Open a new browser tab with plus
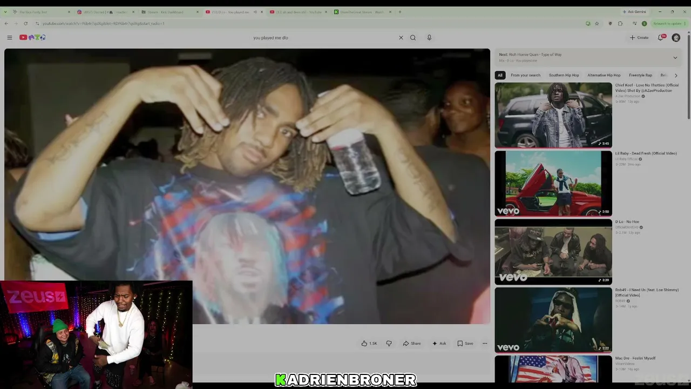Image resolution: width=691 pixels, height=389 pixels. [400, 12]
